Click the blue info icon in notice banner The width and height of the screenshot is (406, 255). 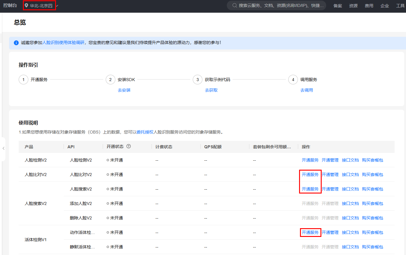tap(16, 43)
